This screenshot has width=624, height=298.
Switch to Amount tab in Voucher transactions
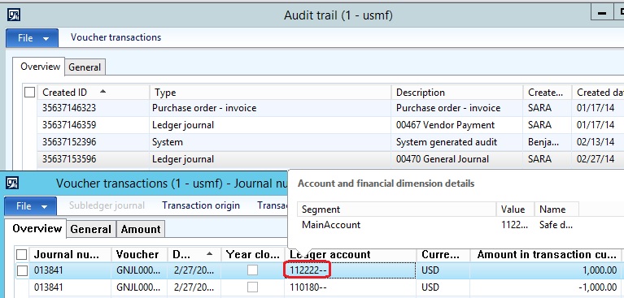click(x=141, y=229)
